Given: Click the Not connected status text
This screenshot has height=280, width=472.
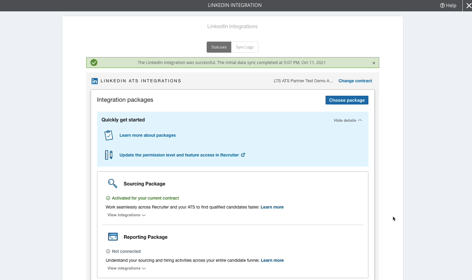Looking at the screenshot, I should coord(126,251).
